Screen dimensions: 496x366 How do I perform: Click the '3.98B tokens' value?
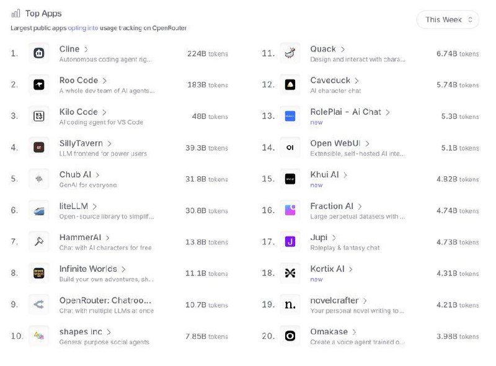click(x=458, y=336)
